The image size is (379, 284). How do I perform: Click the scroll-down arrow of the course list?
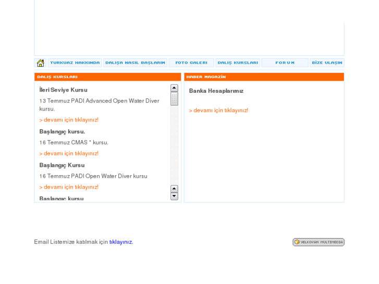[174, 196]
